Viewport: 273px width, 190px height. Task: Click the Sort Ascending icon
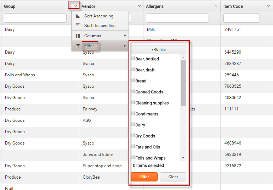tap(78, 16)
